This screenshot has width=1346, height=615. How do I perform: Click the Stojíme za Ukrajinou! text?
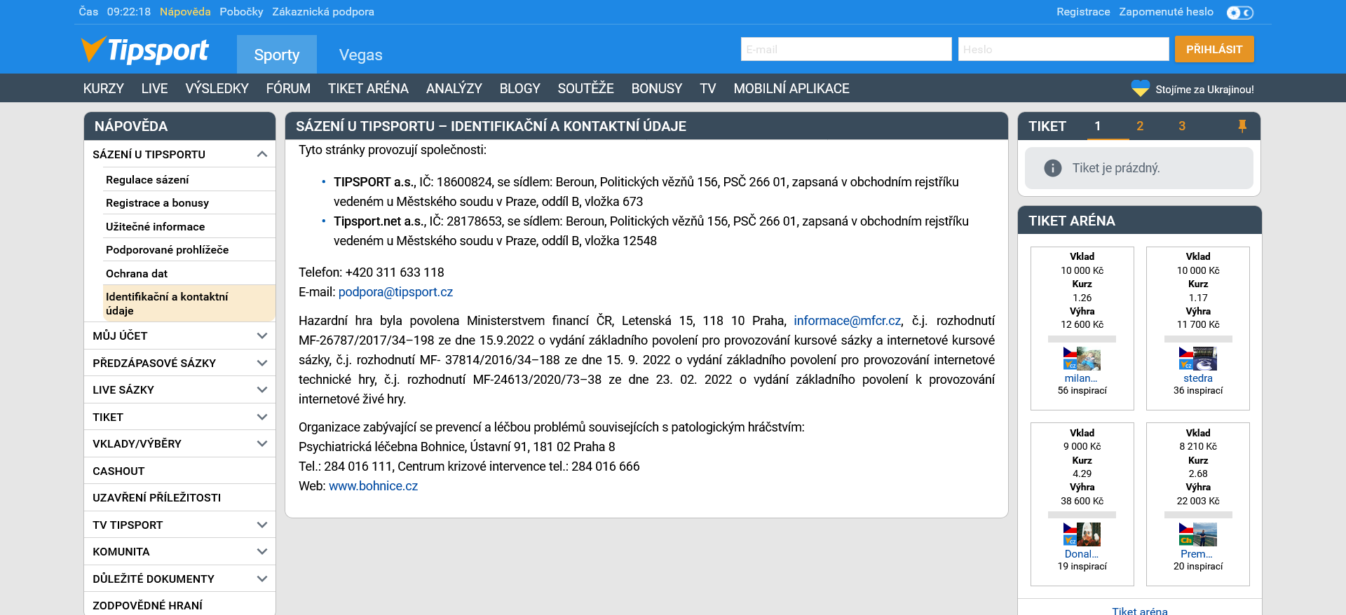pos(1204,89)
